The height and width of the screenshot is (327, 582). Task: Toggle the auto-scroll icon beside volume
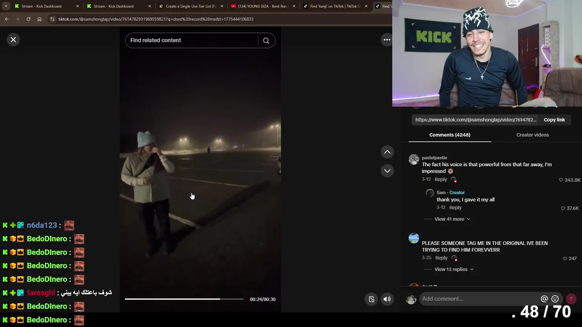[x=371, y=299]
